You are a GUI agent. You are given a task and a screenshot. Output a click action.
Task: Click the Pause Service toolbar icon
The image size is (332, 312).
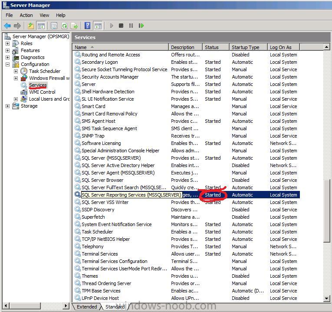click(131, 26)
